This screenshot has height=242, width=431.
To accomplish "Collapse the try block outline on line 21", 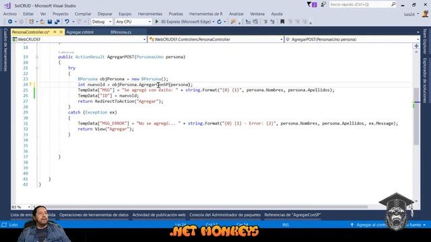I will coord(37,68).
